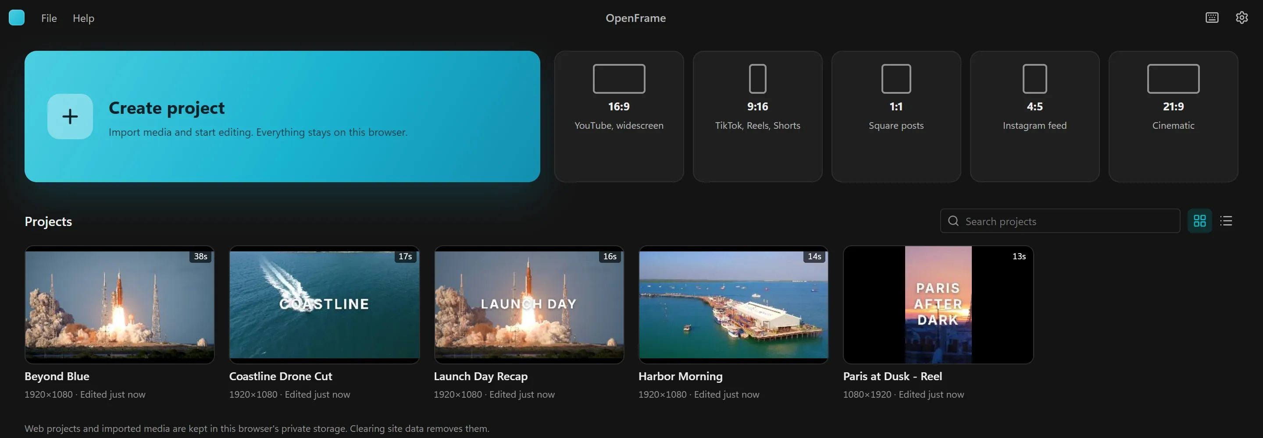The image size is (1263, 438).
Task: Click the Coastline Drone Cut title
Action: [281, 376]
